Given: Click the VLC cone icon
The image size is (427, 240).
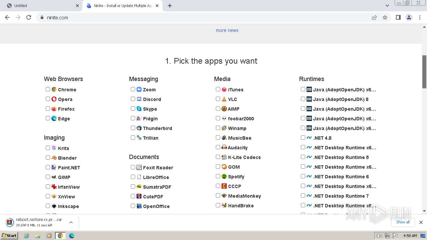Looking at the screenshot, I should click(224, 99).
